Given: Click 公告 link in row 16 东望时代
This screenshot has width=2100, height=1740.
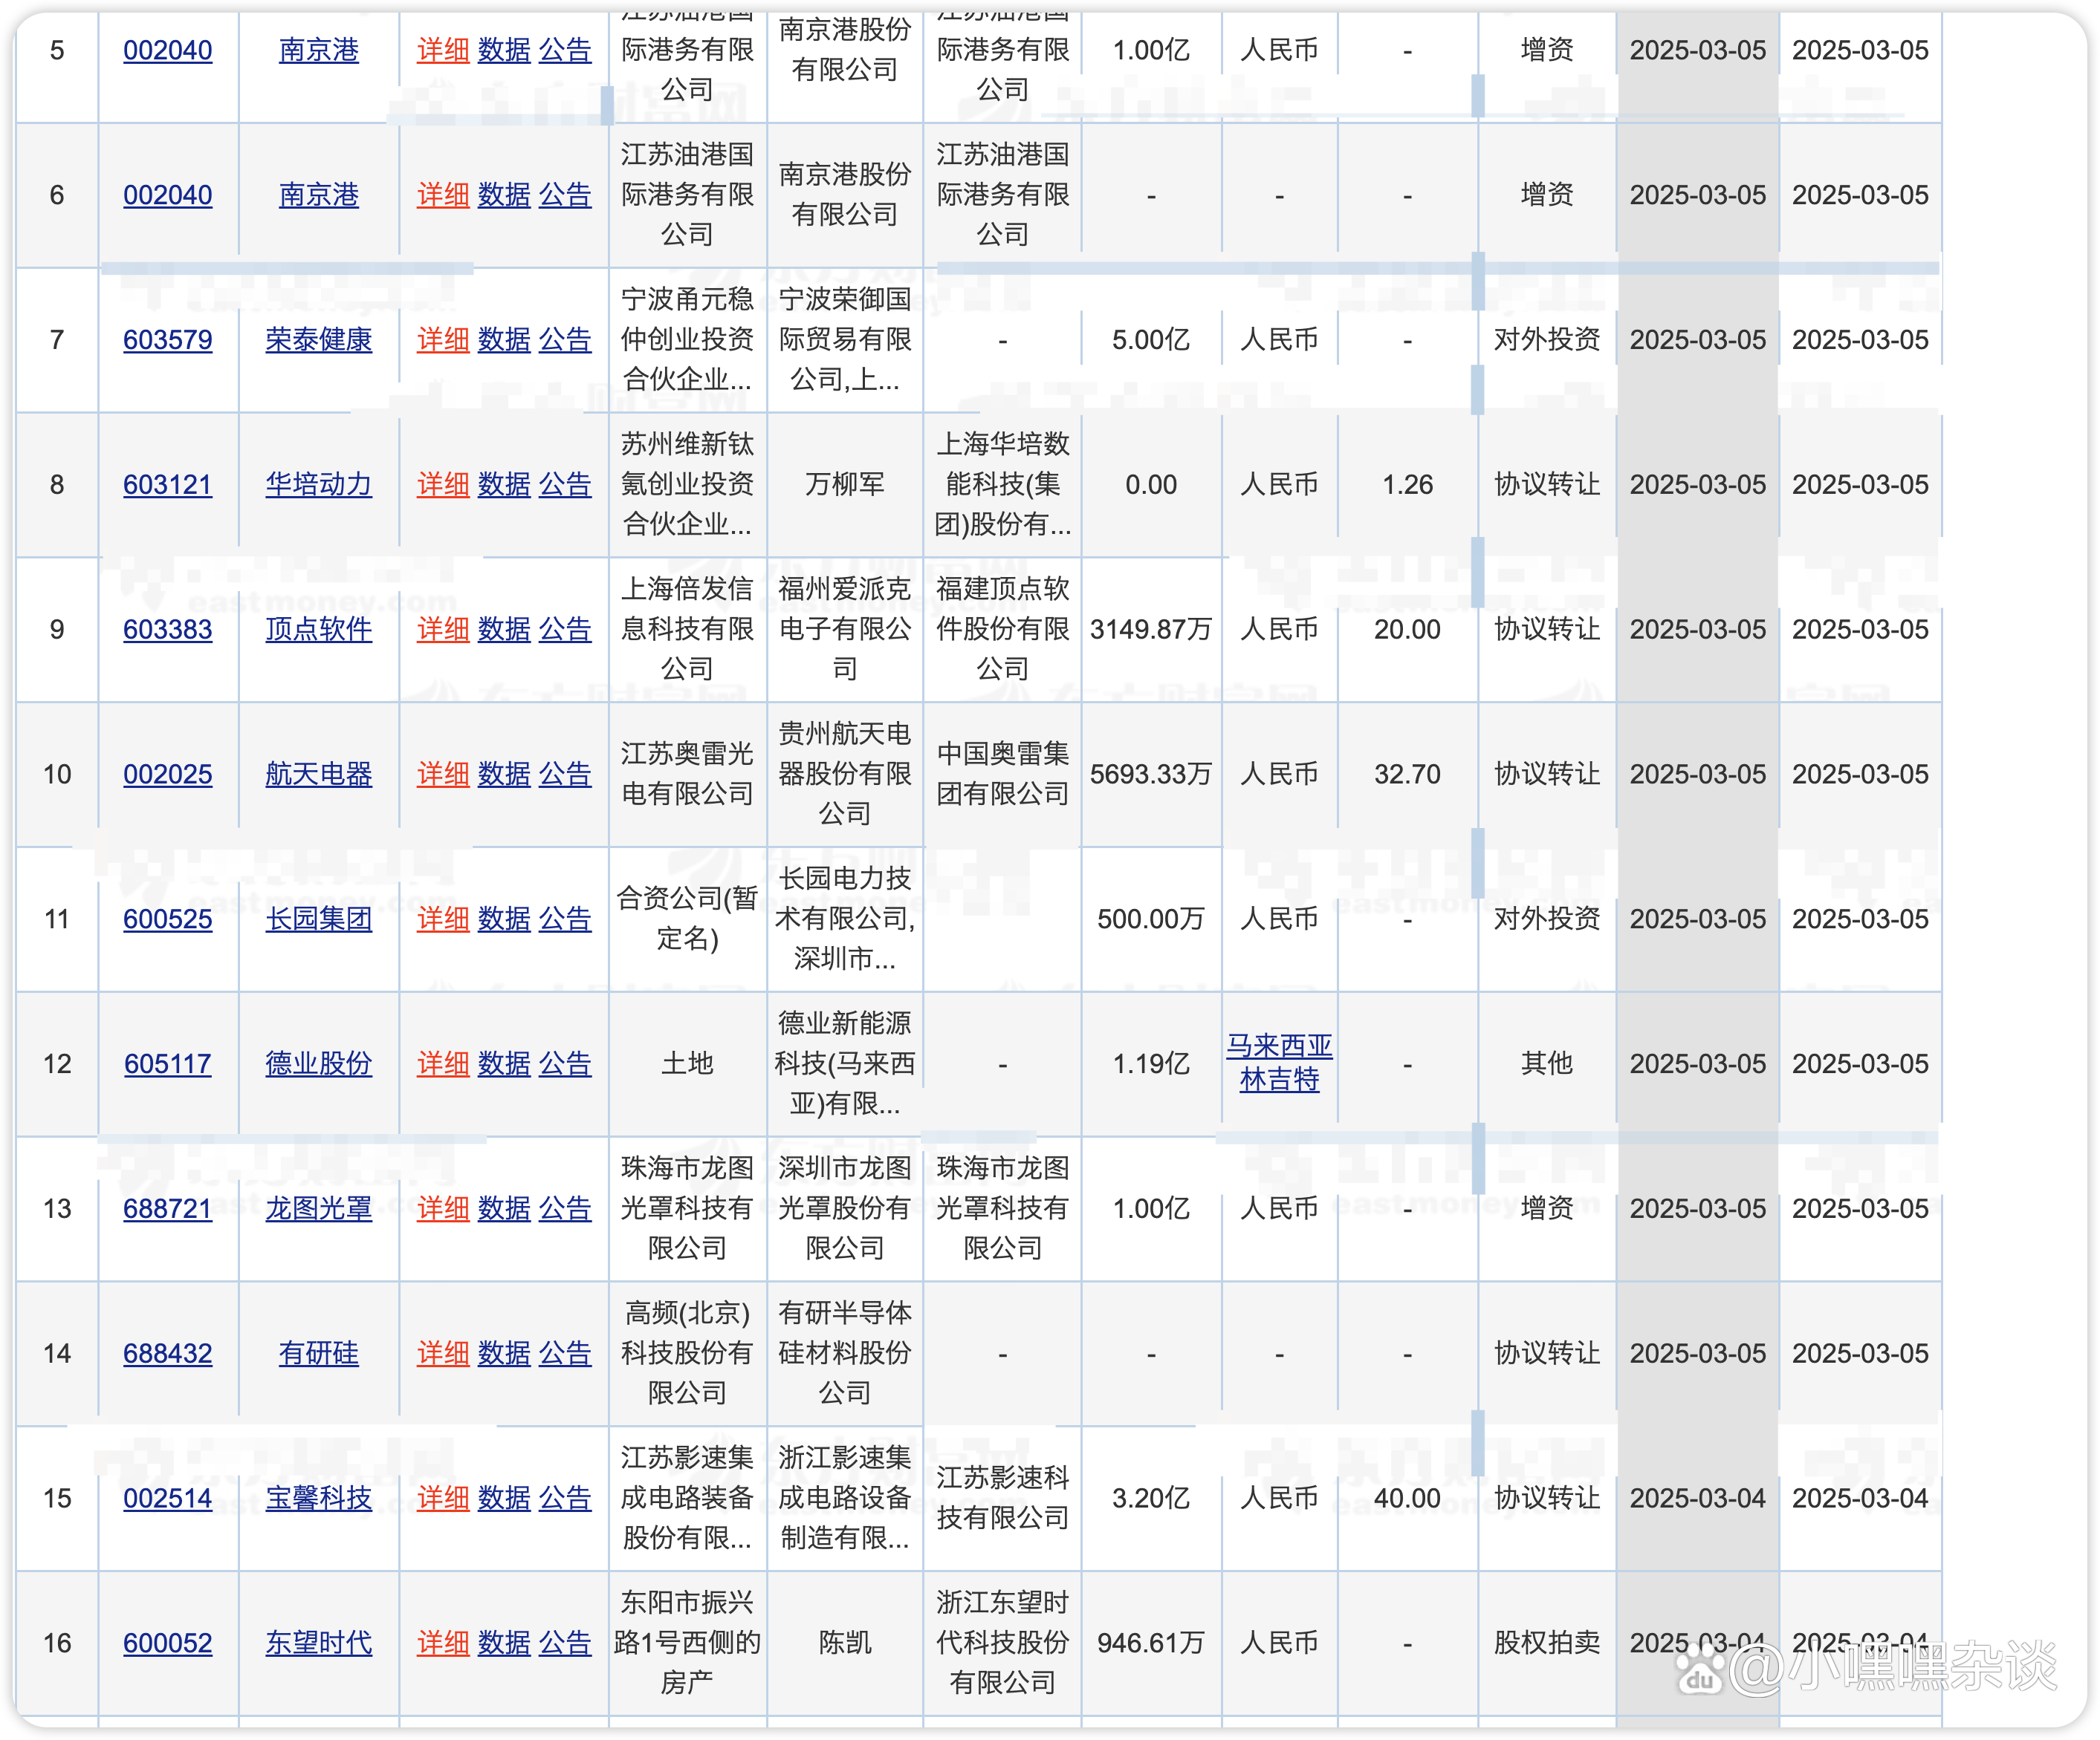Looking at the screenshot, I should tap(565, 1643).
